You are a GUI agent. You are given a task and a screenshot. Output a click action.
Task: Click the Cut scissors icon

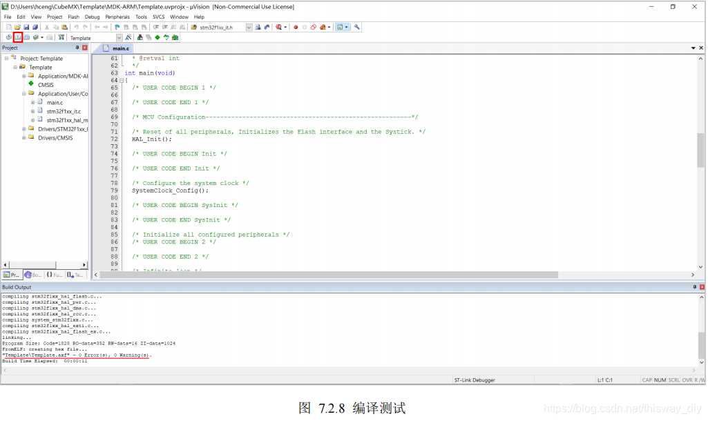tap(46, 27)
